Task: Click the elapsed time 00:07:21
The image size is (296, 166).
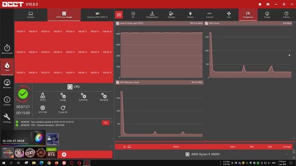Action: (x=23, y=107)
